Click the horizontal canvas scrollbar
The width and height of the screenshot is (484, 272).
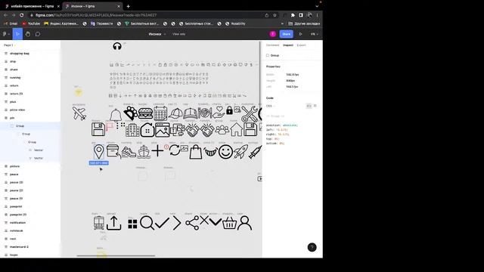[116, 255]
